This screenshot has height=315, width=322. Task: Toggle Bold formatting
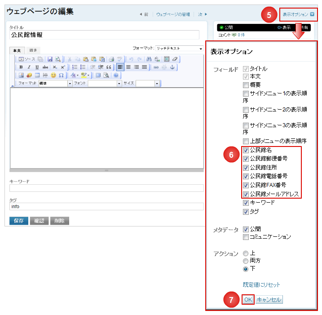tap(21, 67)
